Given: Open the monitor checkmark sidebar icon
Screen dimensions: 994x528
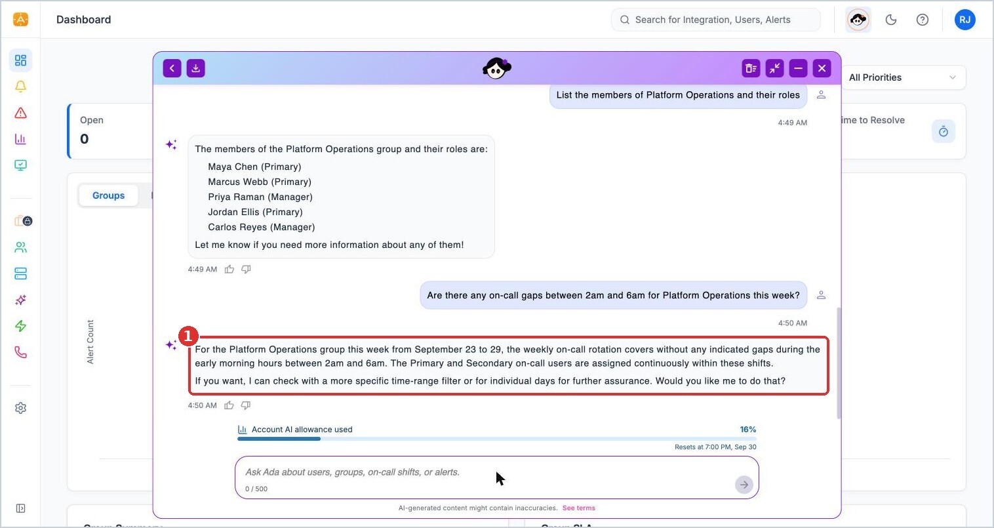Looking at the screenshot, I should pyautogui.click(x=20, y=165).
